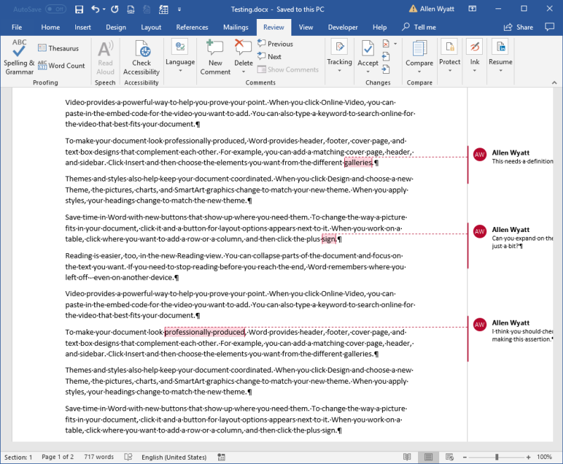Open the View tab
The image size is (563, 464).
[306, 27]
